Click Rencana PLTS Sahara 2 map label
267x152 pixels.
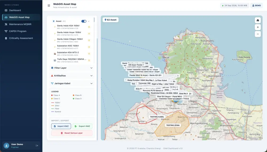click(153, 91)
